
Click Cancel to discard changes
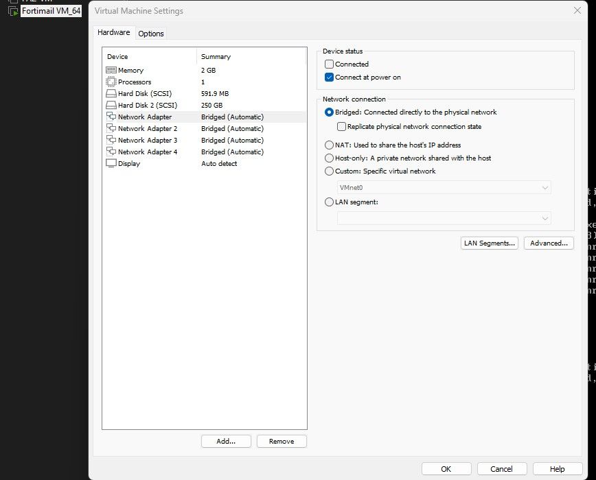[x=502, y=469]
